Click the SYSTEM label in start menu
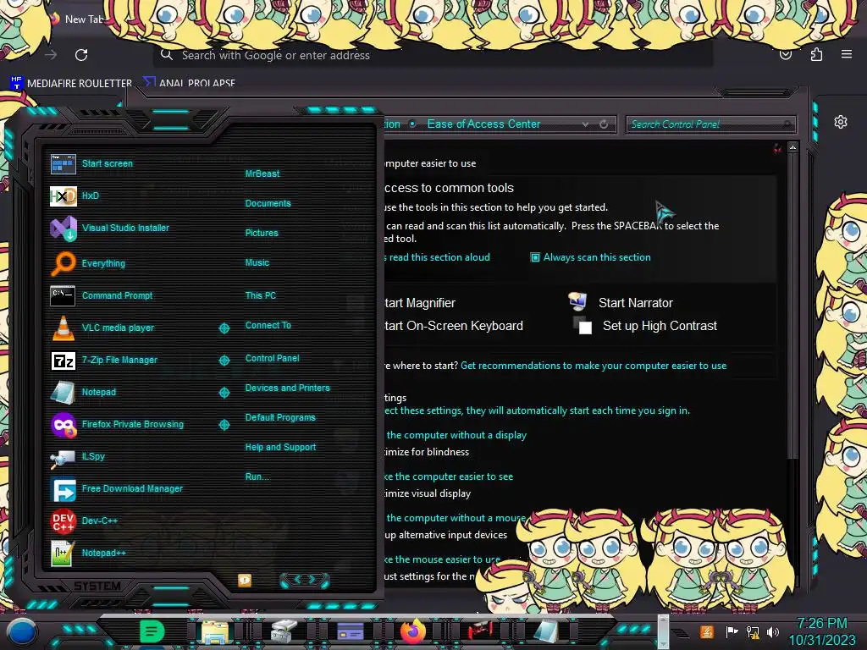 pos(97,586)
